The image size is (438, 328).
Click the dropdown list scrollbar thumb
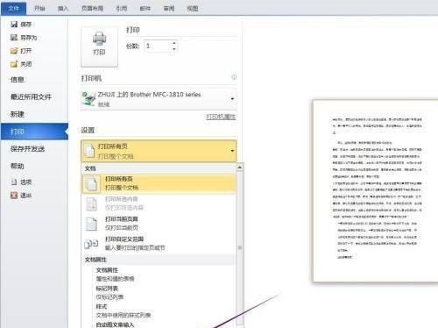click(240, 247)
